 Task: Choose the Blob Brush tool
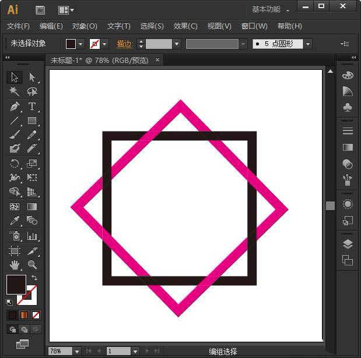(x=15, y=148)
